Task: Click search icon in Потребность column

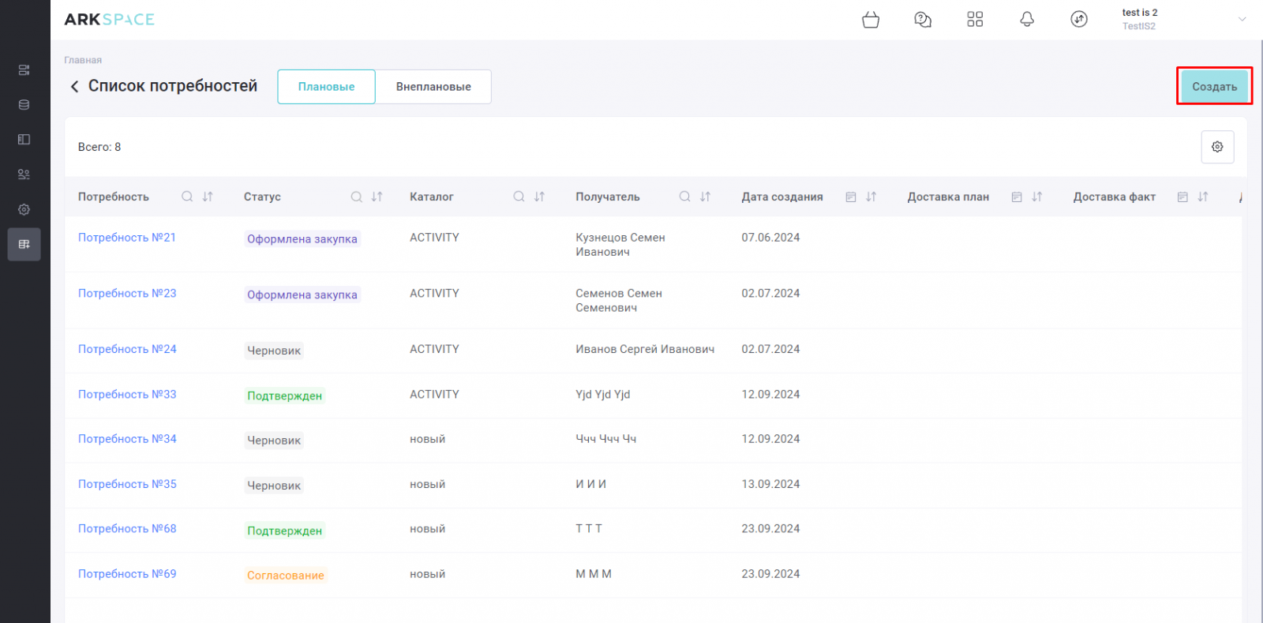Action: [187, 197]
